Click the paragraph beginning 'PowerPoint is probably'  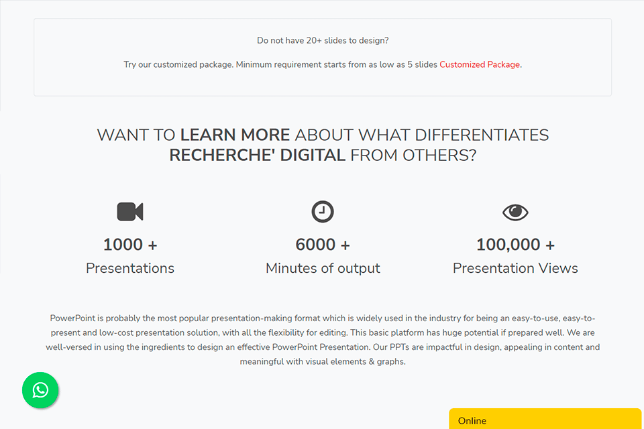323,340
